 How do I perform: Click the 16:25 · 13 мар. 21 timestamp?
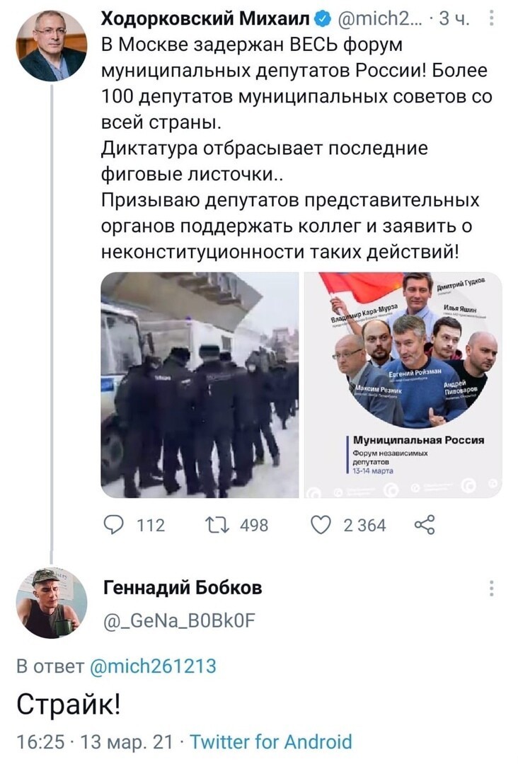pyautogui.click(x=95, y=741)
